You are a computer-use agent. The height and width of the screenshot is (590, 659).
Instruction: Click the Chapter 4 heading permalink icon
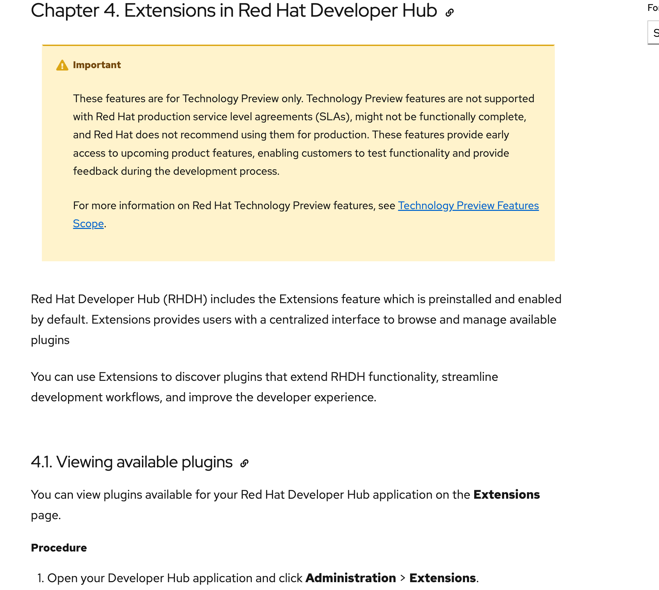click(x=449, y=13)
